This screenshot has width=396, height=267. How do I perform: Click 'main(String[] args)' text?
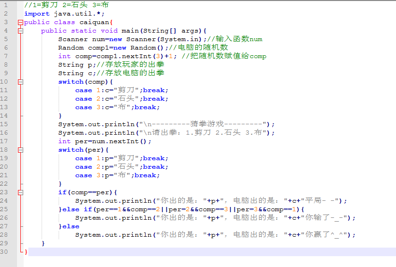click(162, 31)
